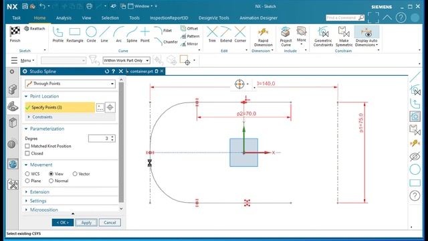Open the Analysis ribbon tab
This screenshot has width=428, height=241.
[64, 18]
